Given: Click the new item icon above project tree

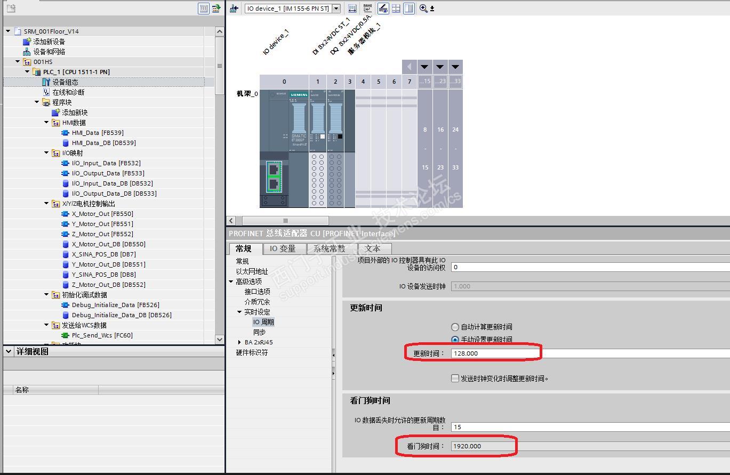Looking at the screenshot, I should (11, 8).
